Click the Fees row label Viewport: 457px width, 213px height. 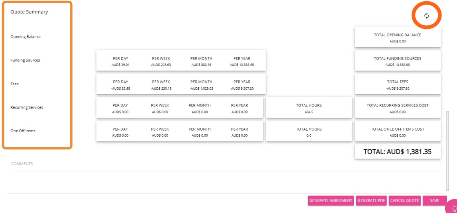click(x=15, y=84)
